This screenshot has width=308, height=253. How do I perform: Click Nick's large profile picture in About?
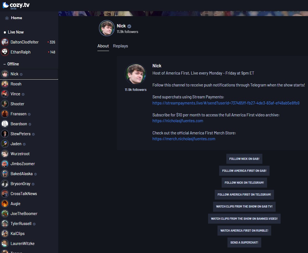coord(136,74)
